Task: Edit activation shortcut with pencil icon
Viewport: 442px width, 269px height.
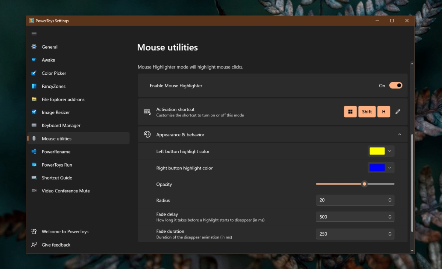Action: pyautogui.click(x=398, y=112)
